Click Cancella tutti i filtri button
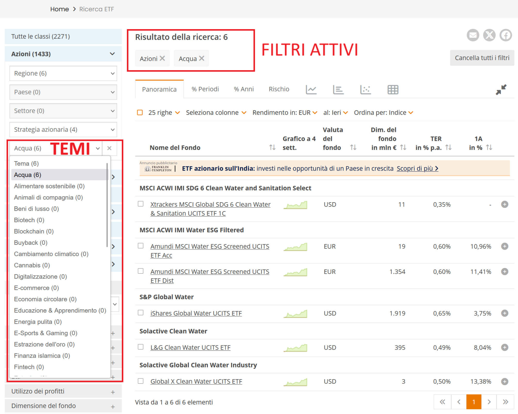This screenshot has width=518, height=414. [x=482, y=58]
